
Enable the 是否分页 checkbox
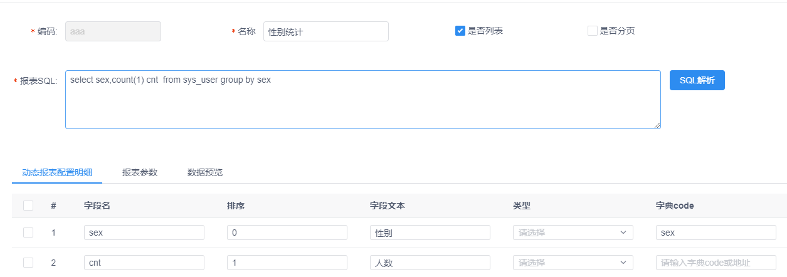pos(593,31)
